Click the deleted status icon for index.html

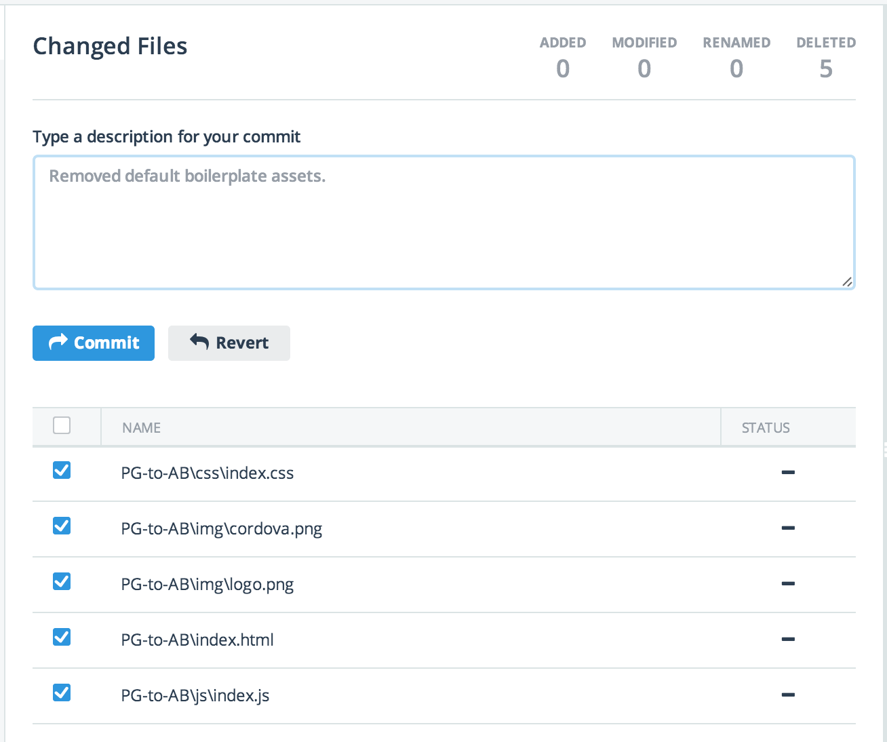pyautogui.click(x=788, y=640)
